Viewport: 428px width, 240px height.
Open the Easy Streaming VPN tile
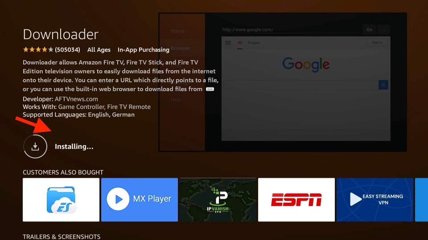point(375,200)
